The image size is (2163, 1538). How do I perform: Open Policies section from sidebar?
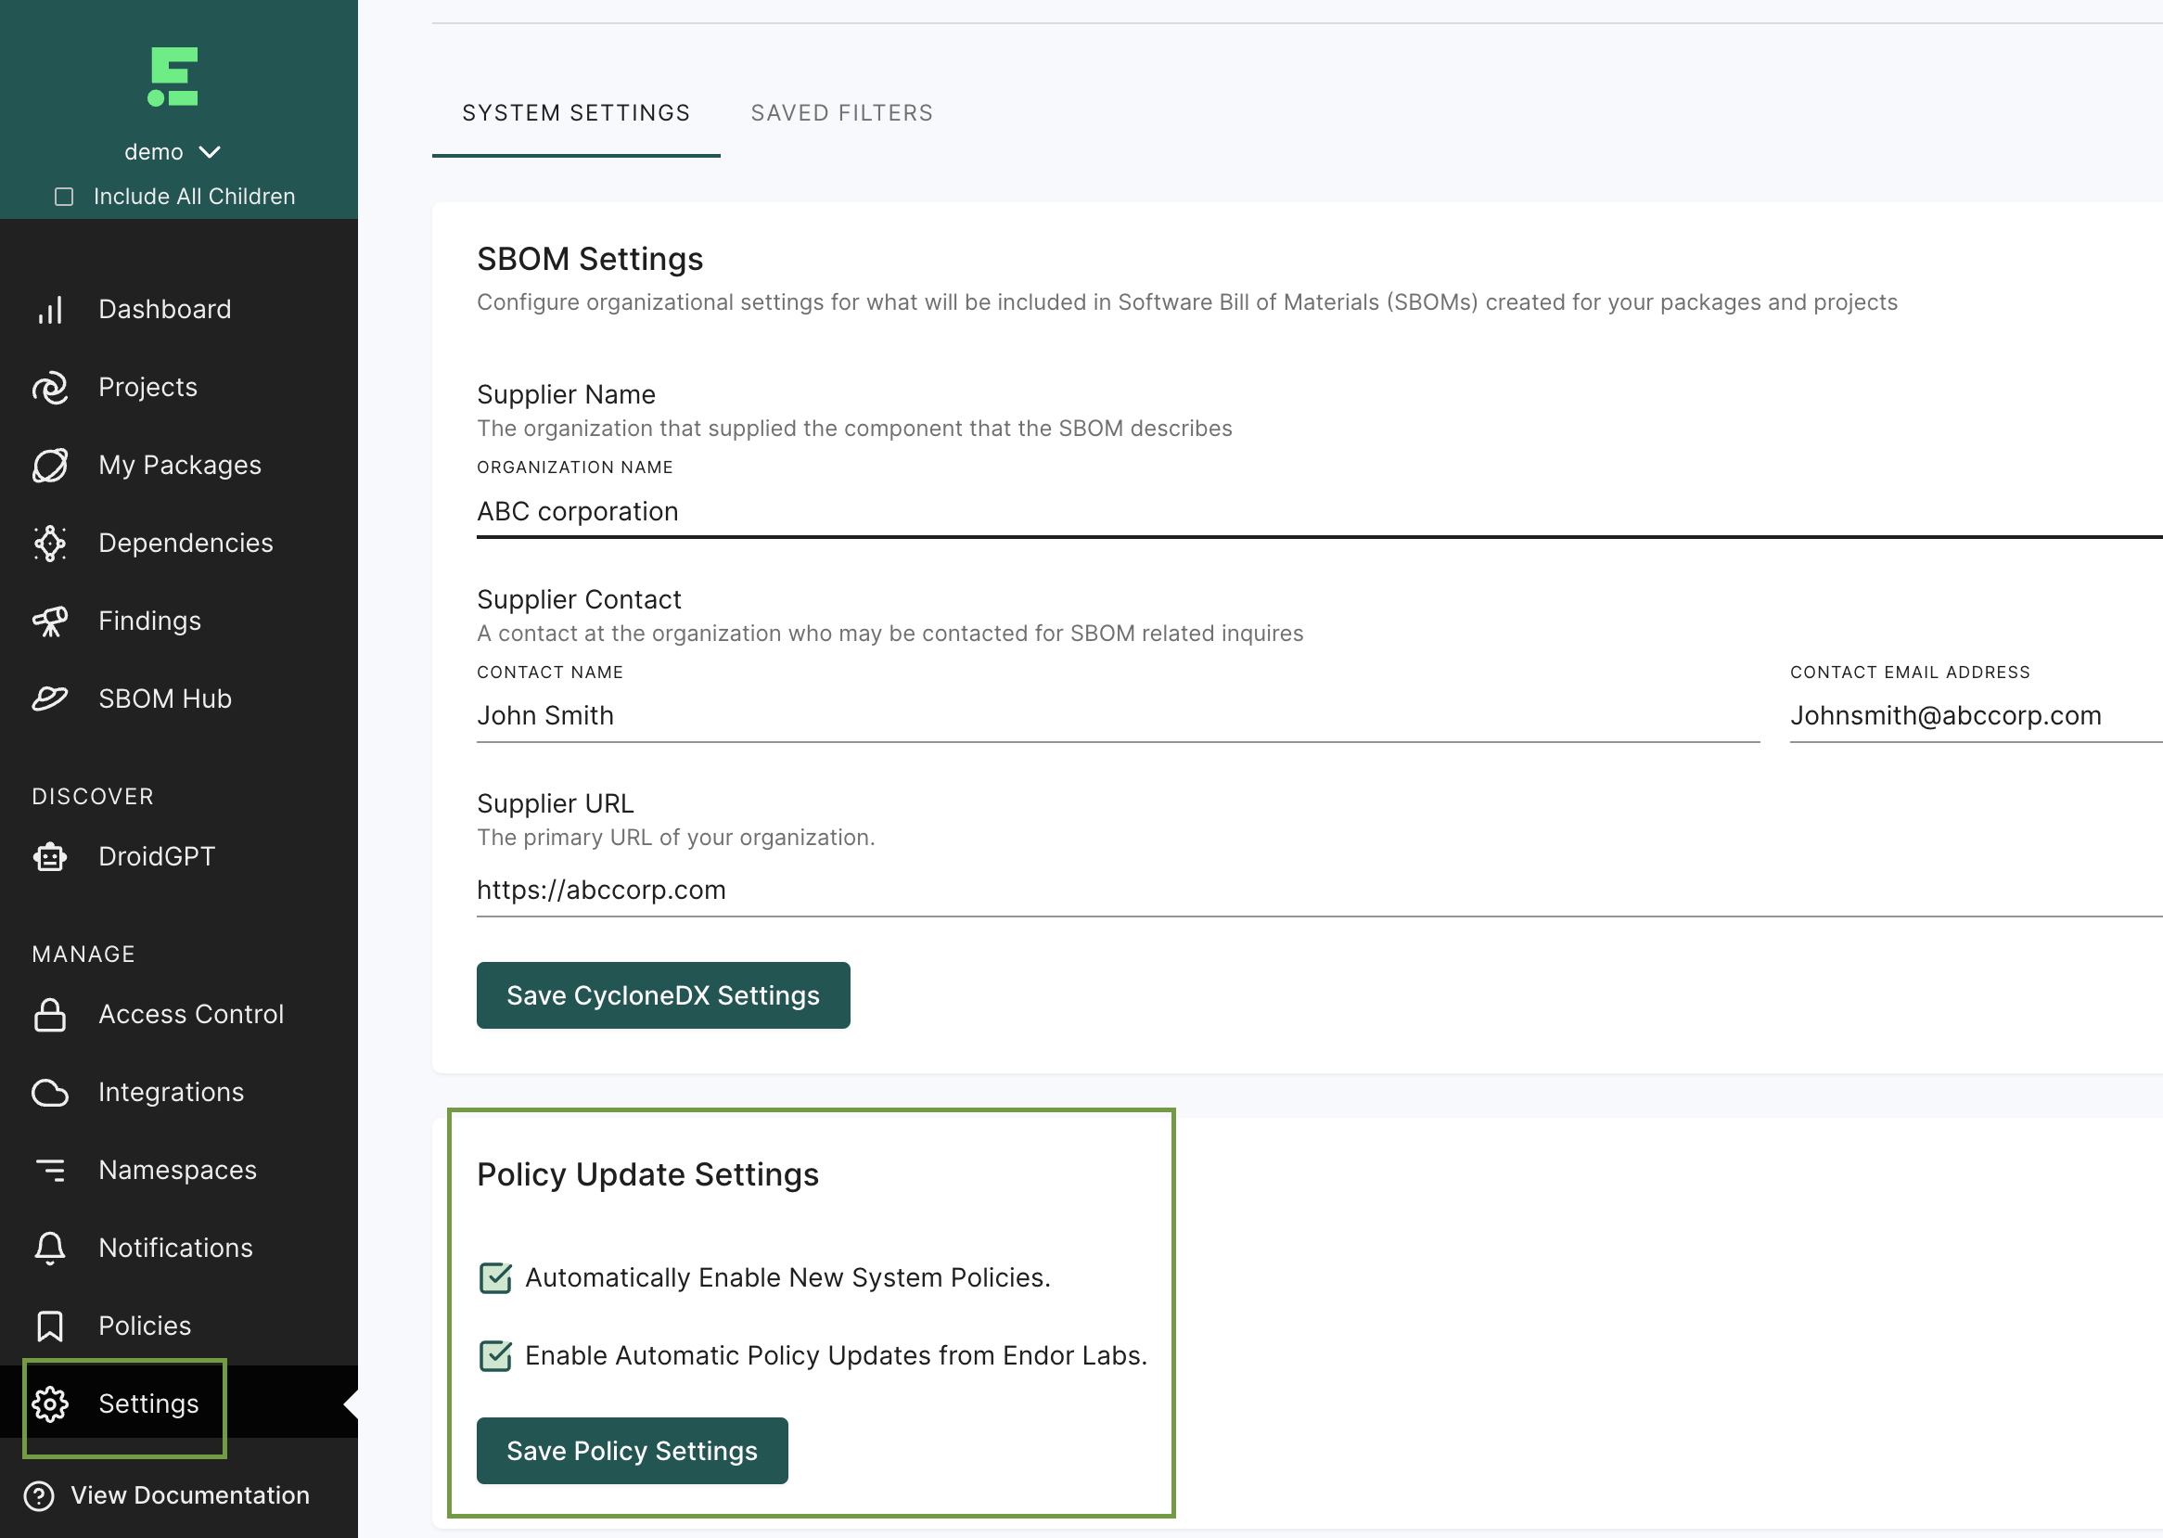pyautogui.click(x=145, y=1325)
